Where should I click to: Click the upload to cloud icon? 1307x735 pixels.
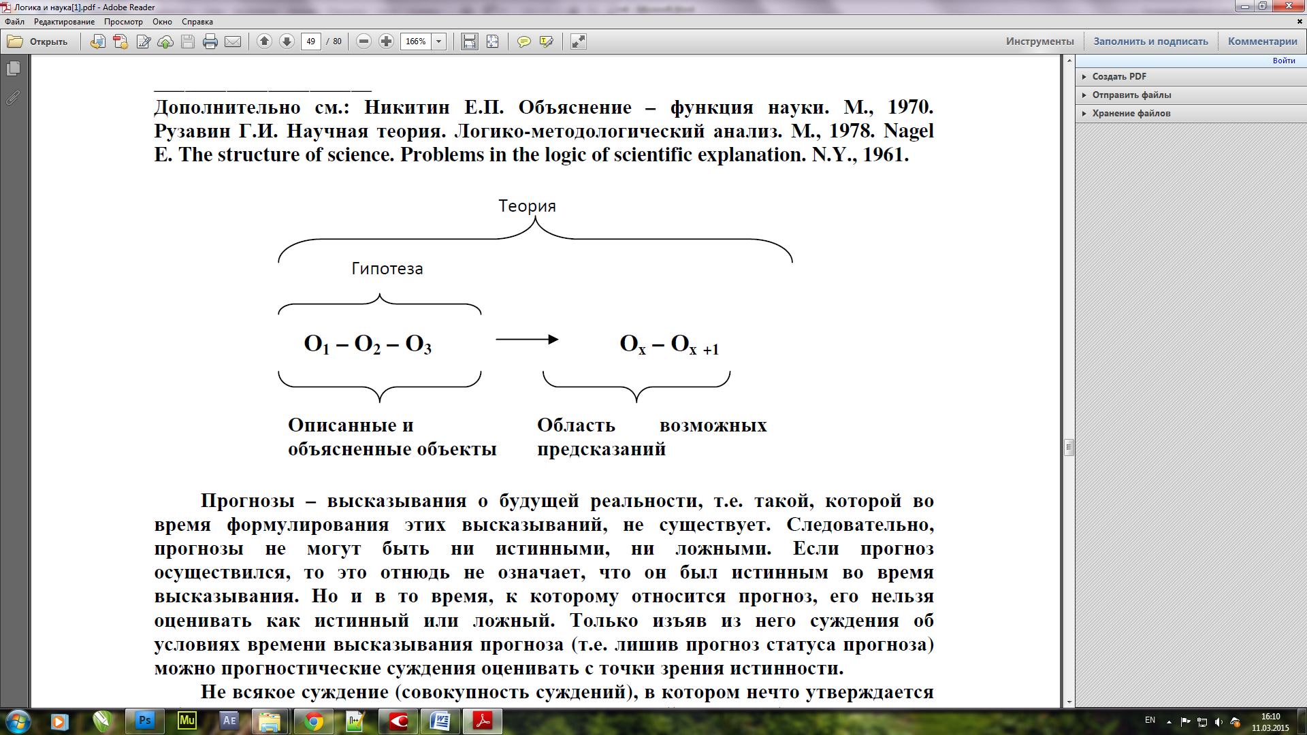[x=165, y=42]
